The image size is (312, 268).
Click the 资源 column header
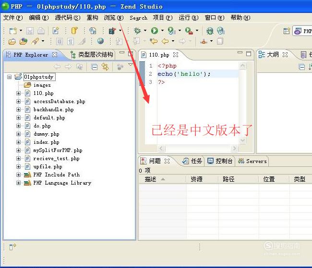tap(203, 179)
